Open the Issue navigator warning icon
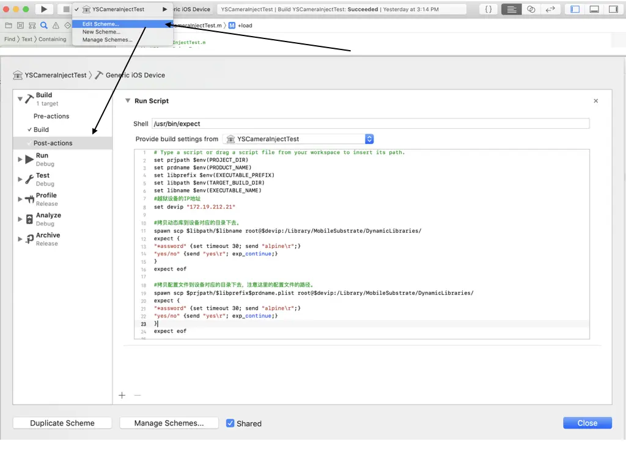Image resolution: width=626 pixels, height=469 pixels. point(56,26)
